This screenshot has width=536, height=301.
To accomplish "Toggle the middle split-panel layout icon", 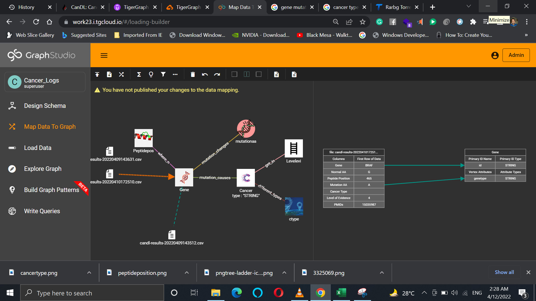I will click(x=247, y=74).
